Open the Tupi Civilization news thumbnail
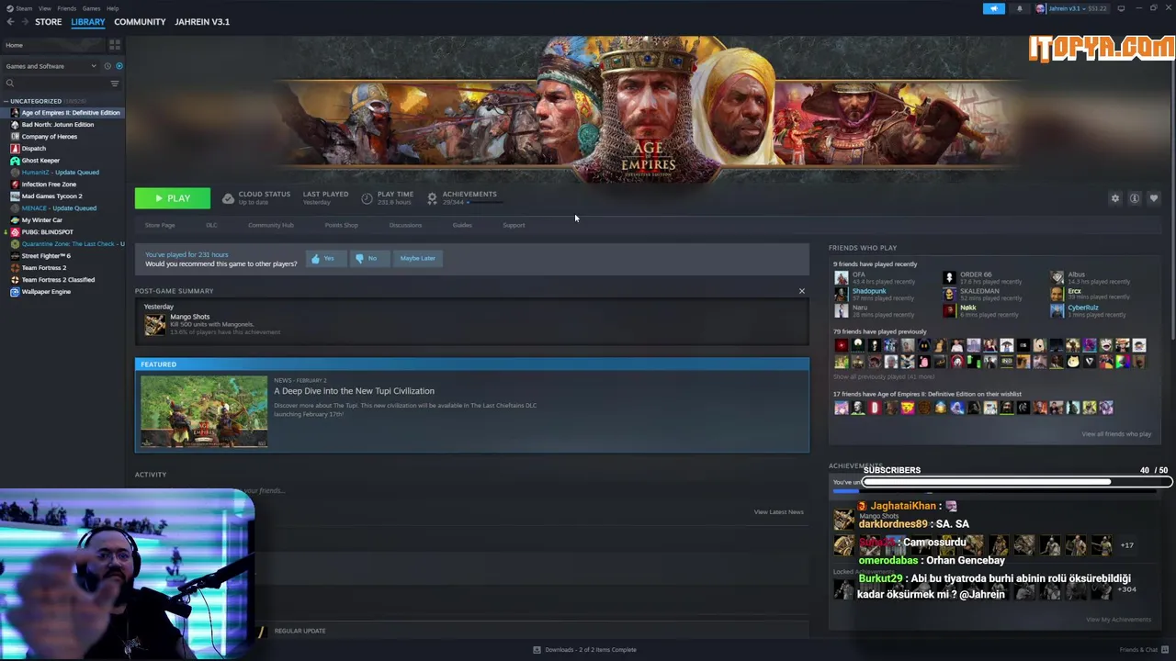Screen dimensions: 1176x661 [x=204, y=411]
